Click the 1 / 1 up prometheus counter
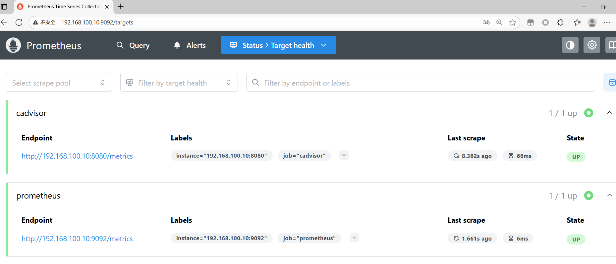 (563, 196)
